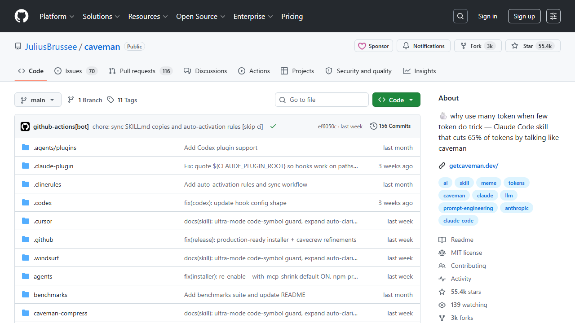Expand the Enterprise menu
Screen dimensions: 575x323
click(x=253, y=16)
